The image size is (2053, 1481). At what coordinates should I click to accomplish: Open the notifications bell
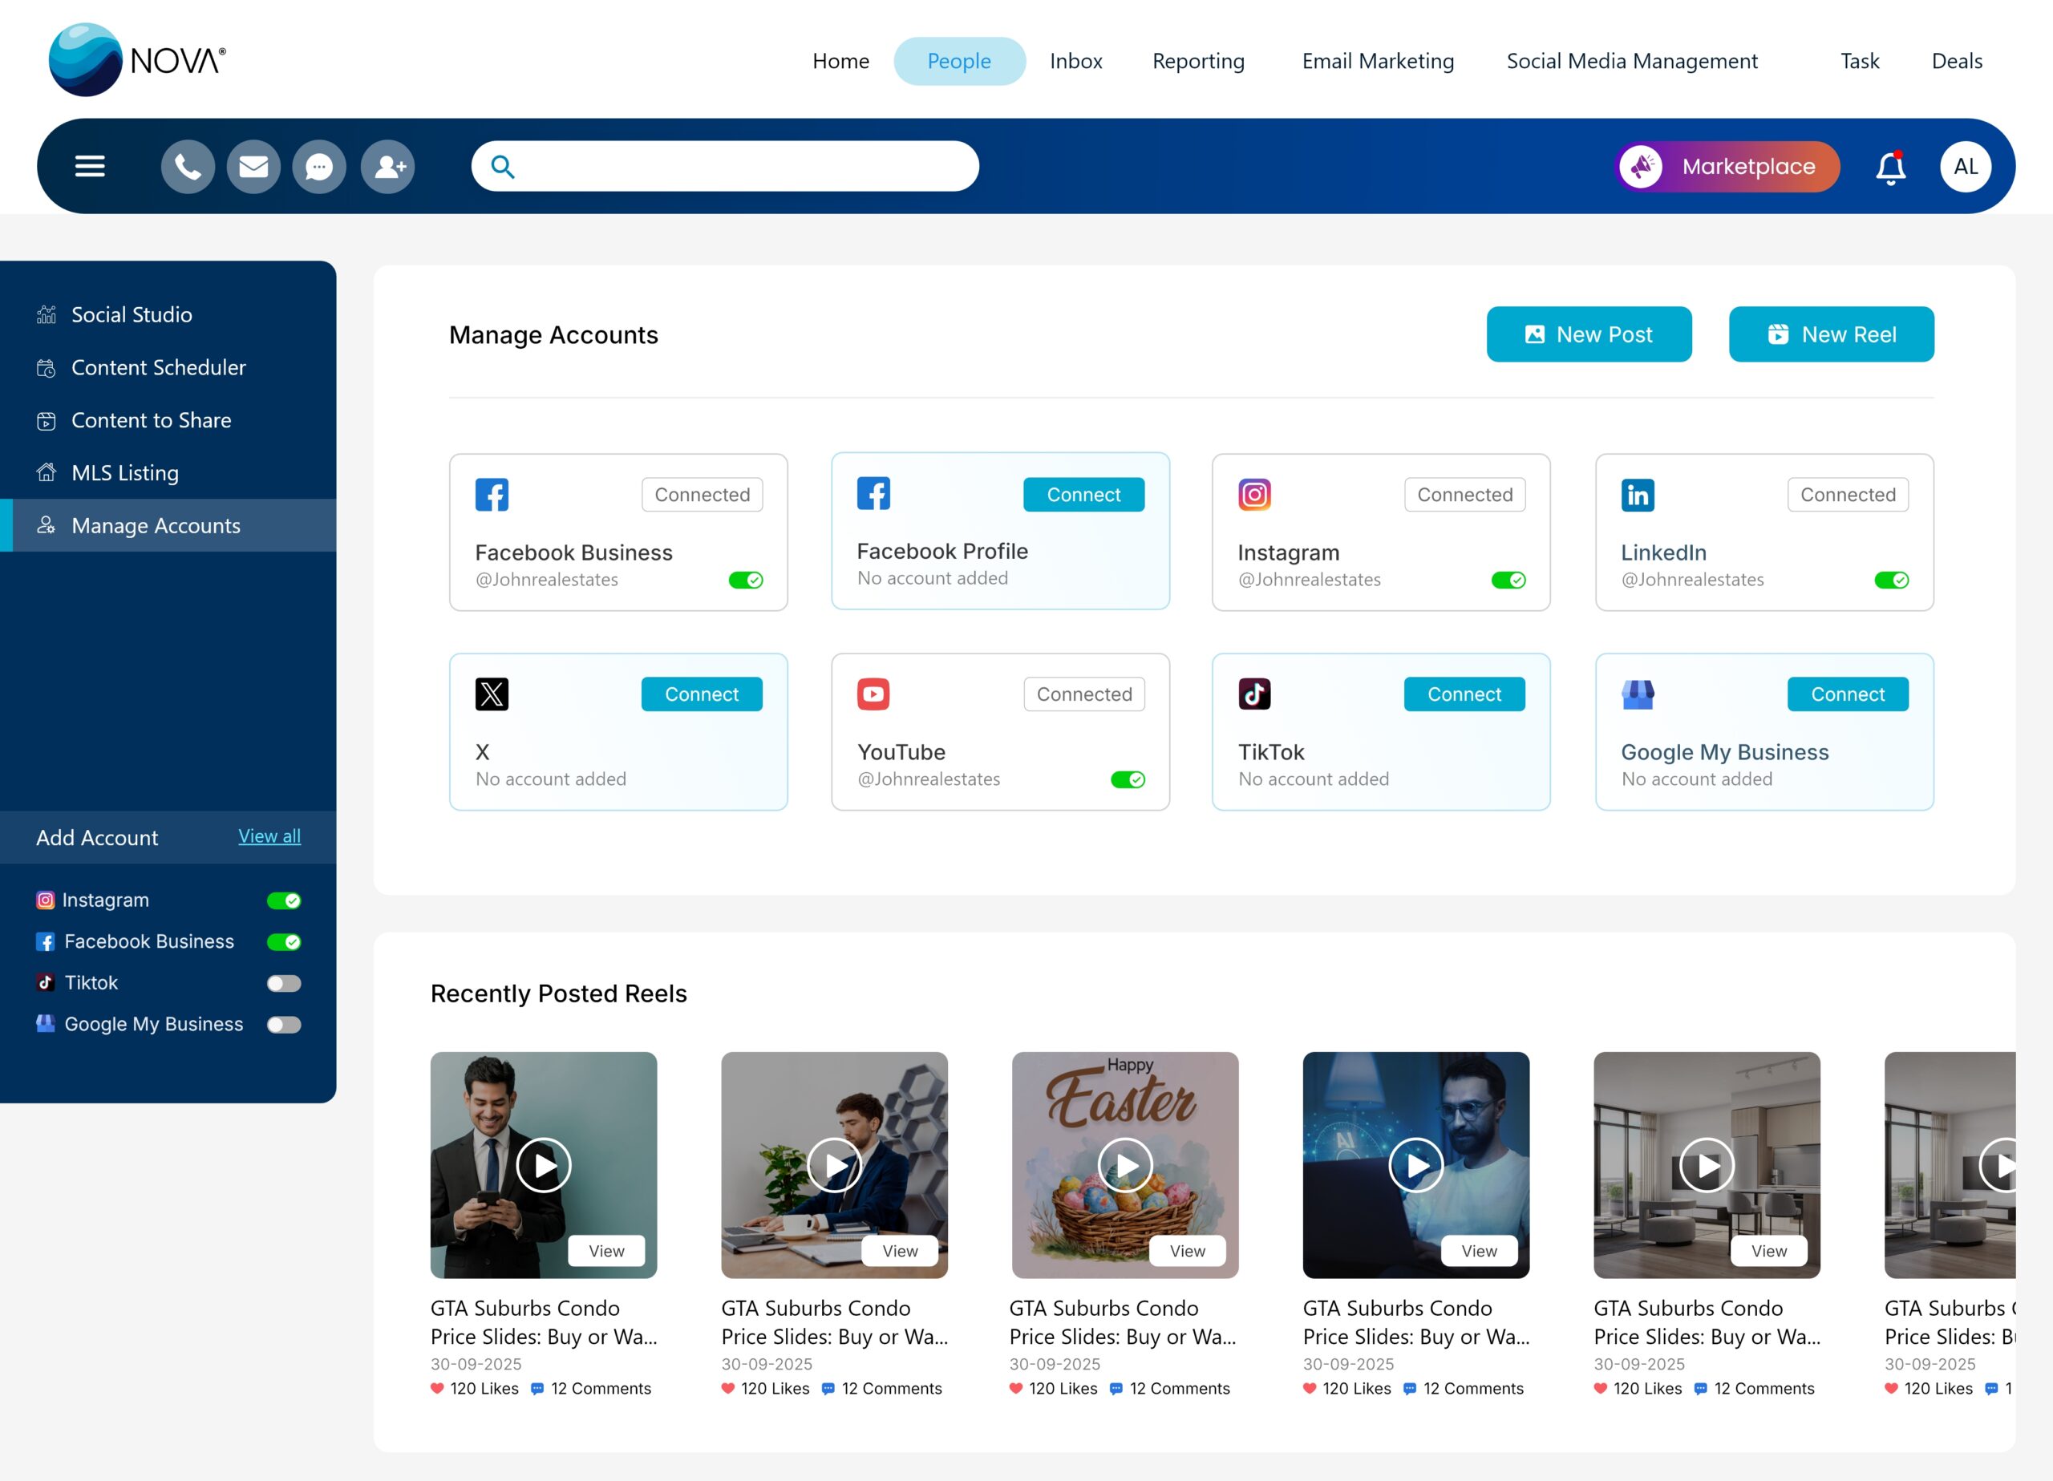coord(1890,168)
